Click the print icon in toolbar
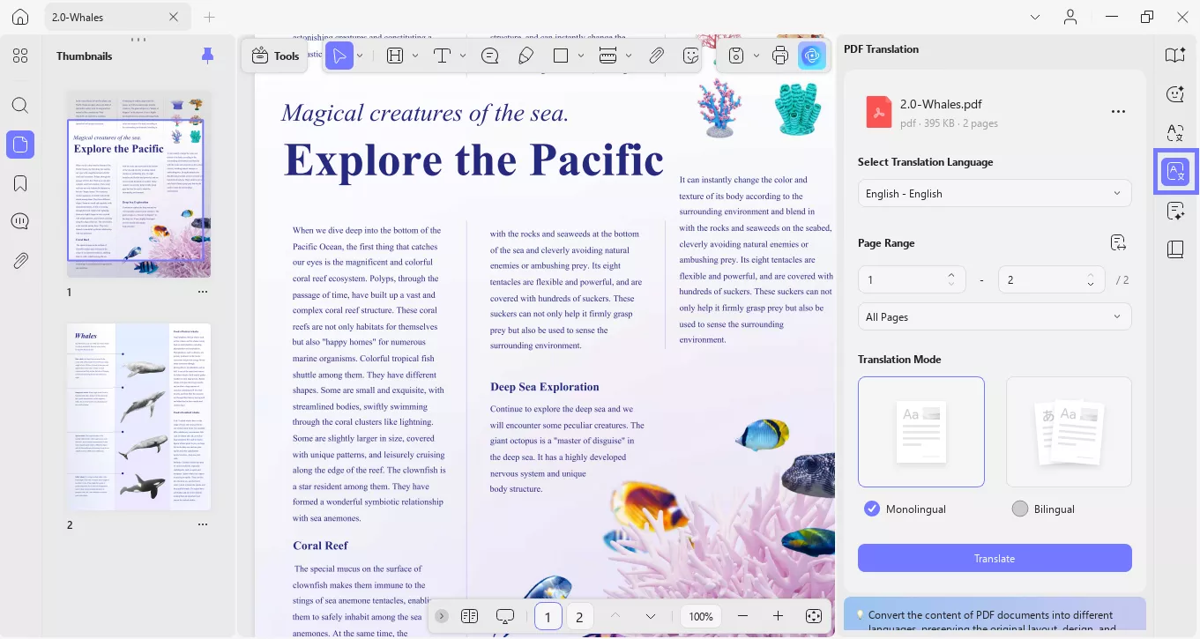Screen dimensions: 1200x639 tap(779, 56)
